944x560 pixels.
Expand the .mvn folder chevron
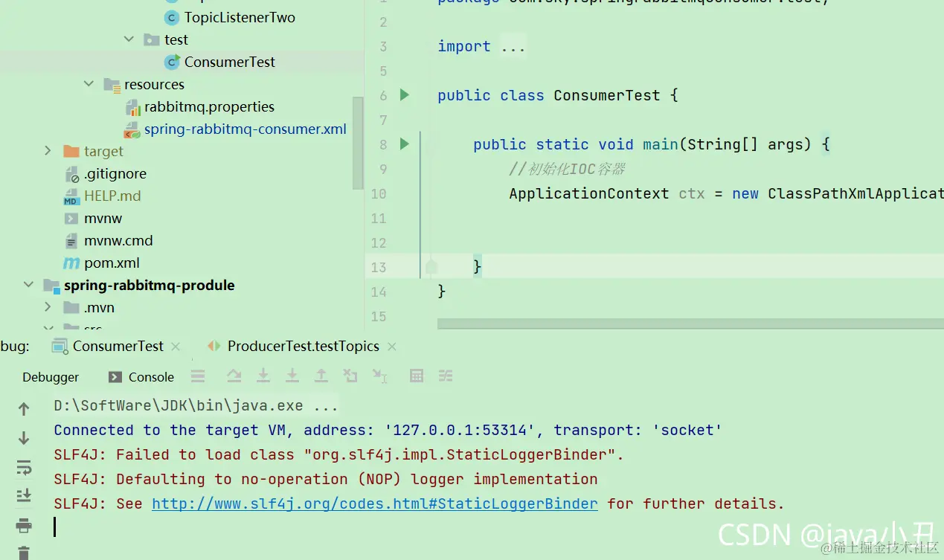click(x=48, y=306)
